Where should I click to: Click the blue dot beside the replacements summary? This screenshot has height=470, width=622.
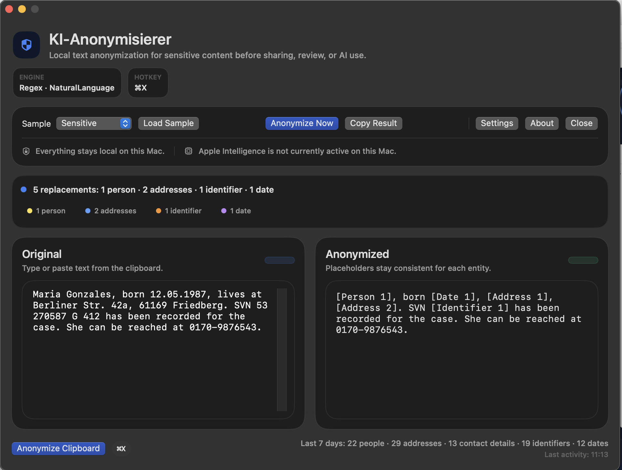pos(24,189)
